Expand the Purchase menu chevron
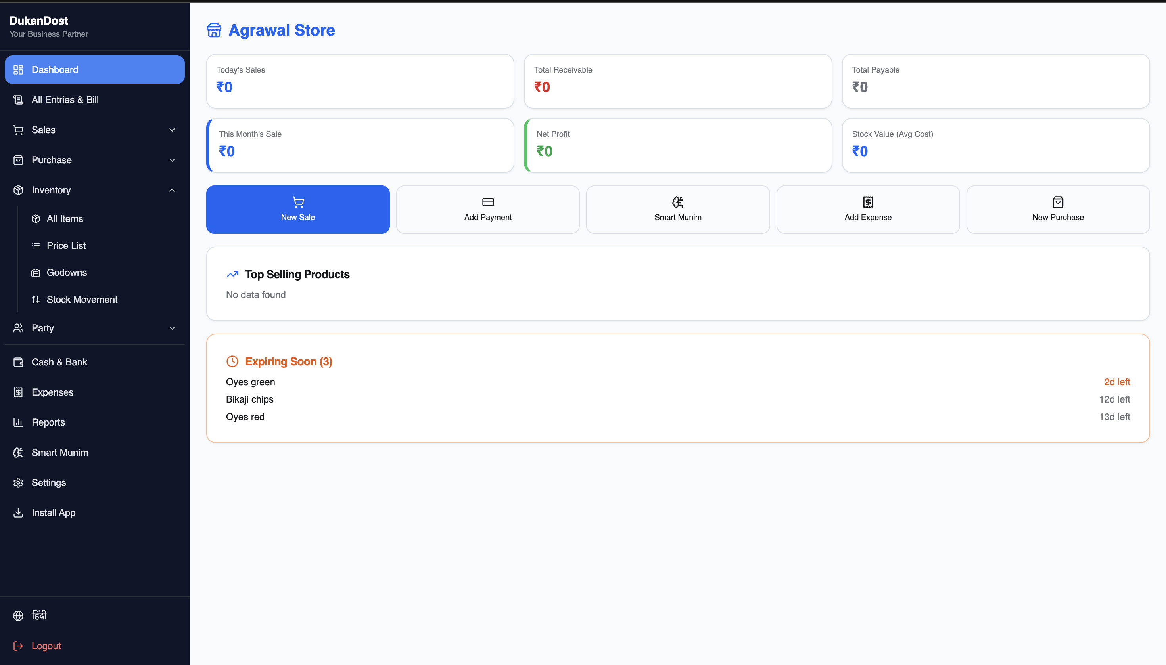Image resolution: width=1166 pixels, height=665 pixels. (x=172, y=161)
